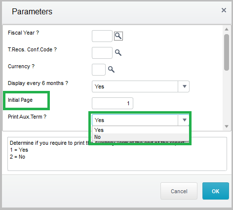Expand the Display every 6 months dropdown arrow
This screenshot has height=210, width=233.
(184, 86)
